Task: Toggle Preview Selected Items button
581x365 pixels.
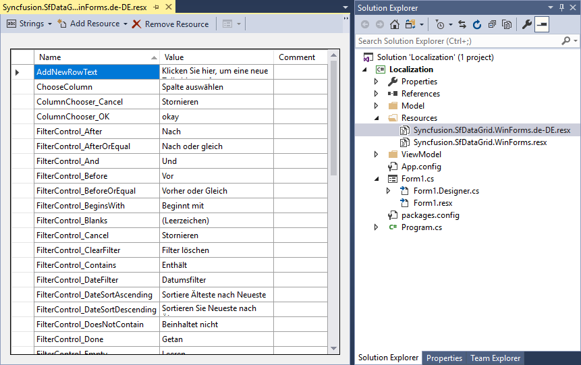Action: (542, 24)
